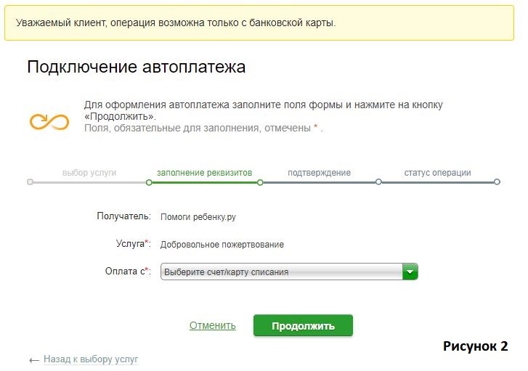528x371 pixels.
Task: Click the "Подключение автоплатежа" heading
Action: pyautogui.click(x=136, y=68)
